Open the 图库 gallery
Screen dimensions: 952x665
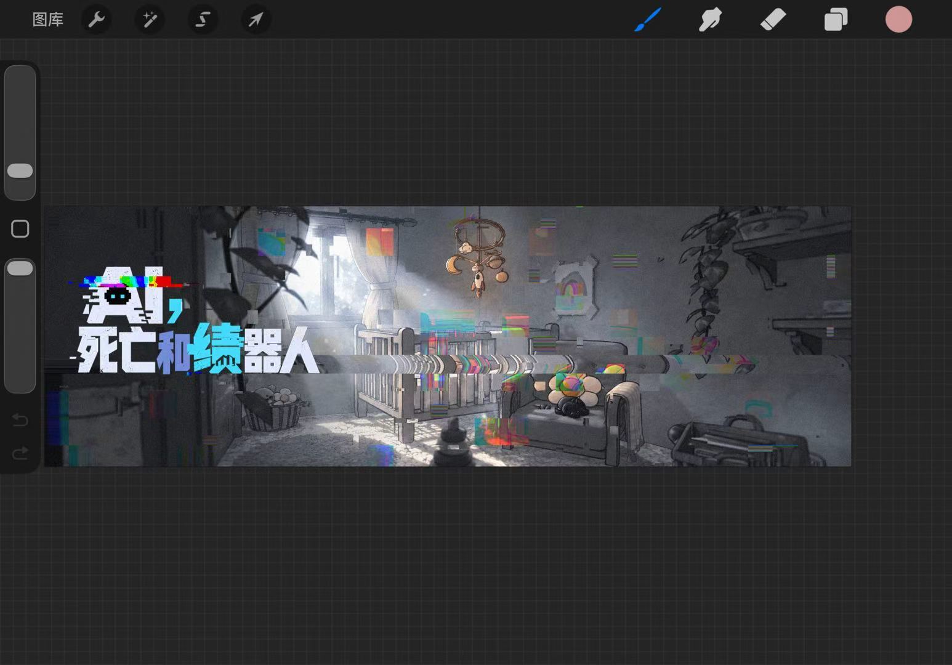pyautogui.click(x=47, y=20)
